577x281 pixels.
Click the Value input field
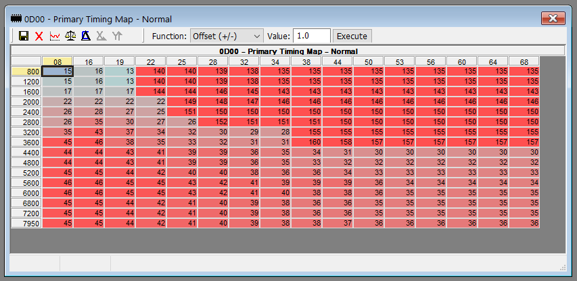(x=312, y=36)
